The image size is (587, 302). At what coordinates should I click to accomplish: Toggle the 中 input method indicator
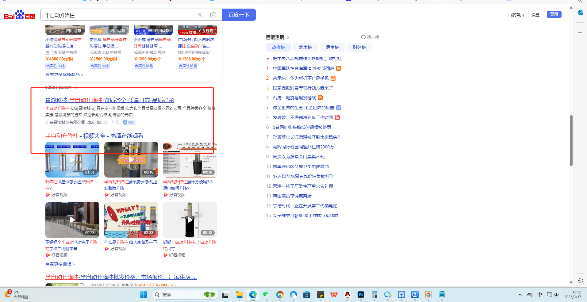pyautogui.click(x=539, y=295)
